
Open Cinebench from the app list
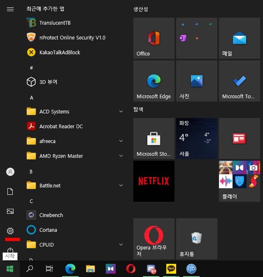(74, 215)
